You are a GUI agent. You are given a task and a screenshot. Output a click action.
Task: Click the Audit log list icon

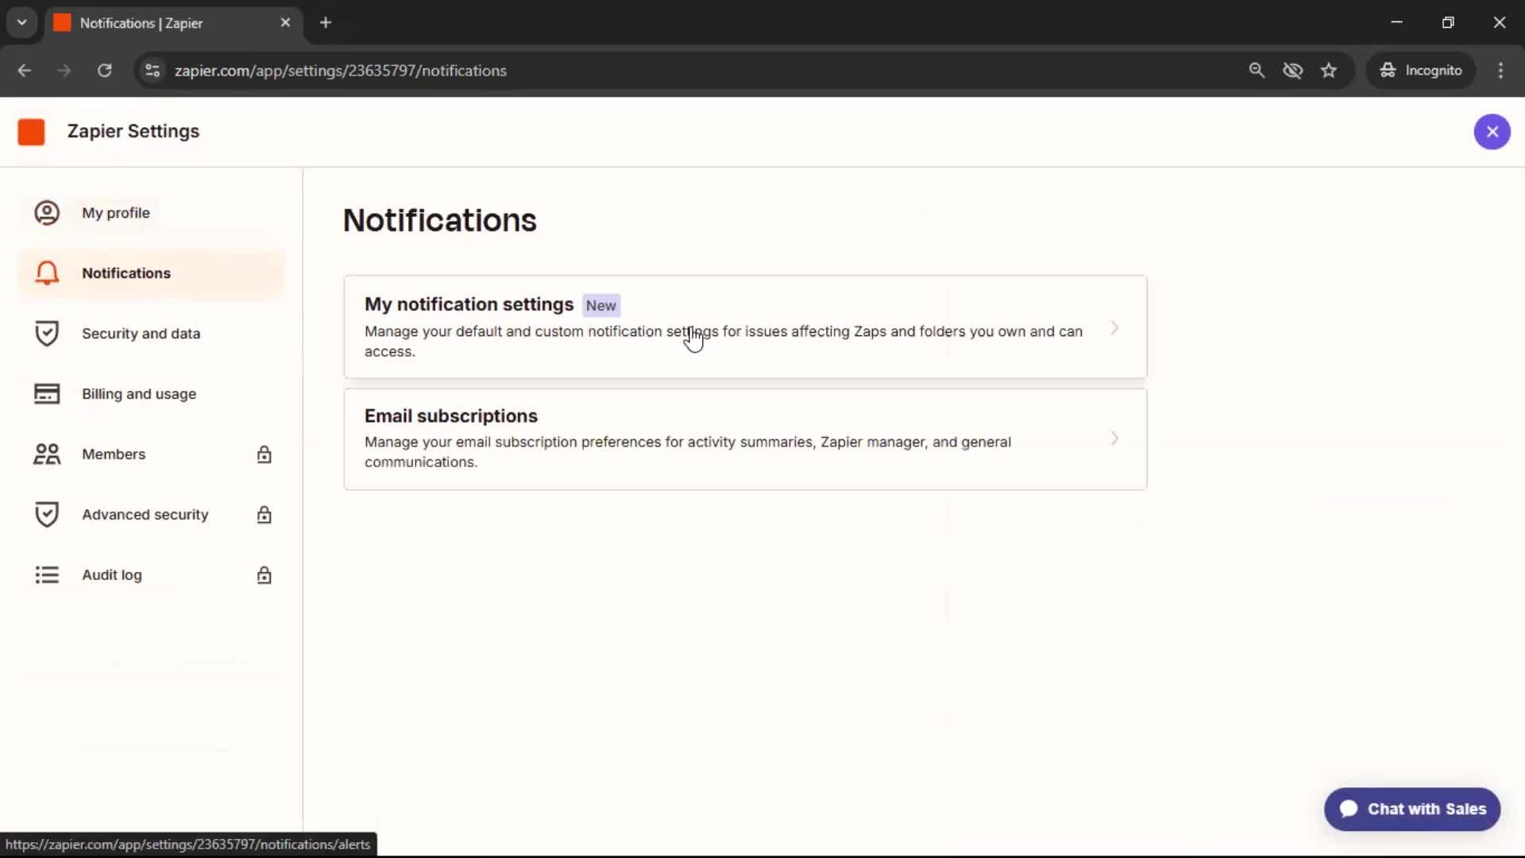(x=47, y=575)
